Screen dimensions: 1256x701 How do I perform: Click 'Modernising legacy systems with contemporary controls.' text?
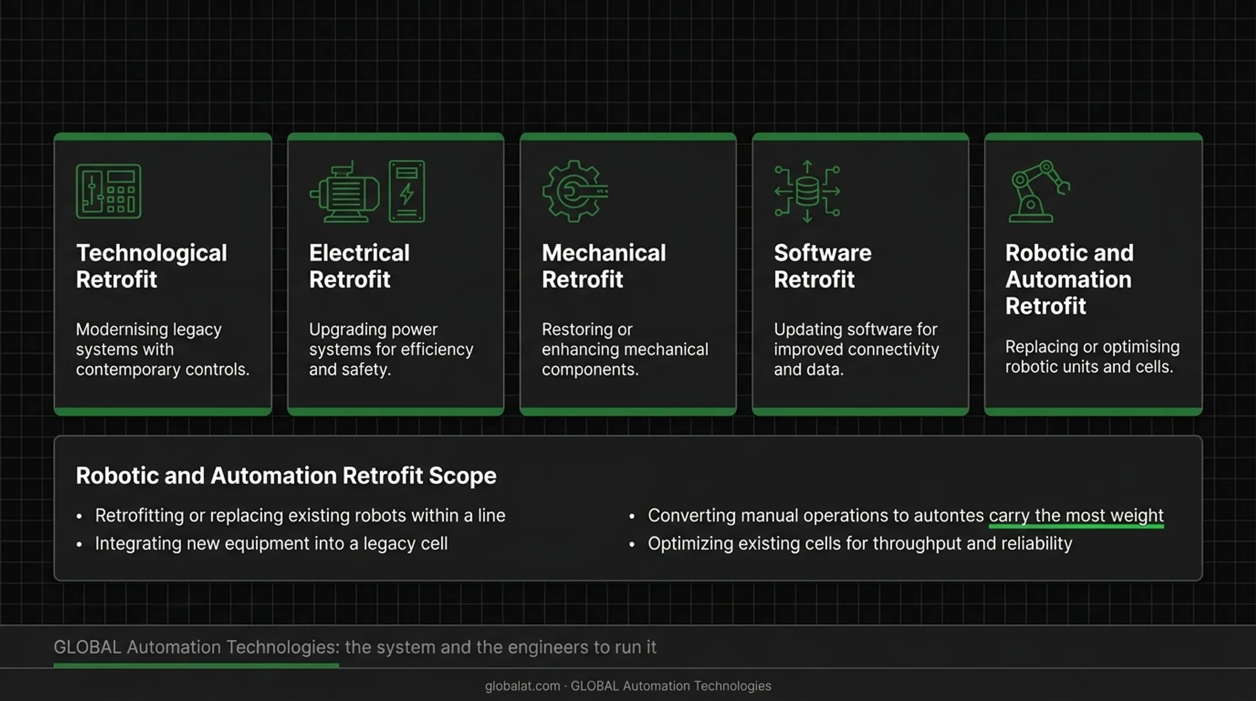coord(162,349)
